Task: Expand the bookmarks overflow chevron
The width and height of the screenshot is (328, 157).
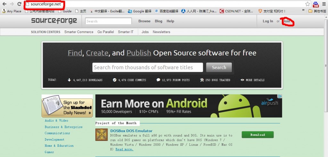Action: (303, 11)
